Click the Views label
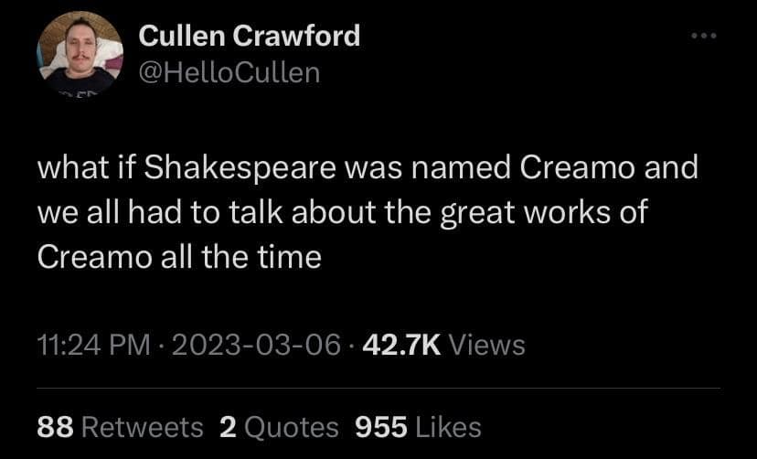757x459 pixels. [x=488, y=345]
